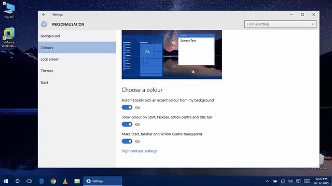This screenshot has height=186, width=332.
Task: Open VLC media player from taskbar
Action: click(x=65, y=181)
